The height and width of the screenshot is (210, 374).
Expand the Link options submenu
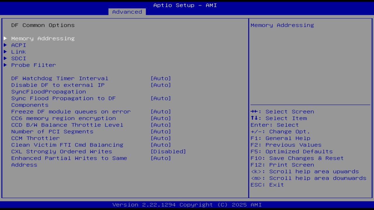click(x=18, y=52)
